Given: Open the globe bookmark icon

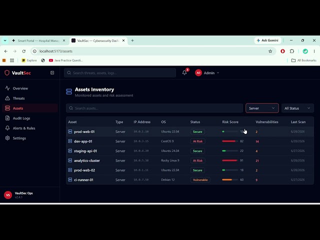Looking at the screenshot, I should [43, 60].
